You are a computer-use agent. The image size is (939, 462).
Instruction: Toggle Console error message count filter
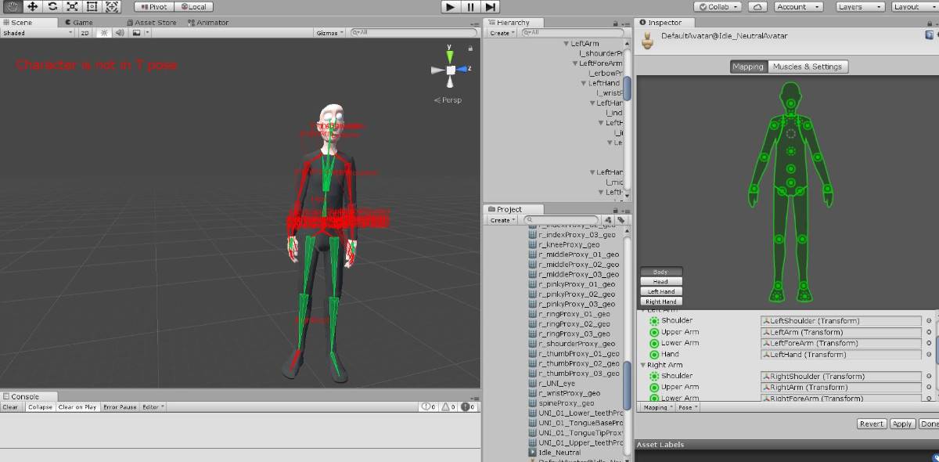pos(468,407)
